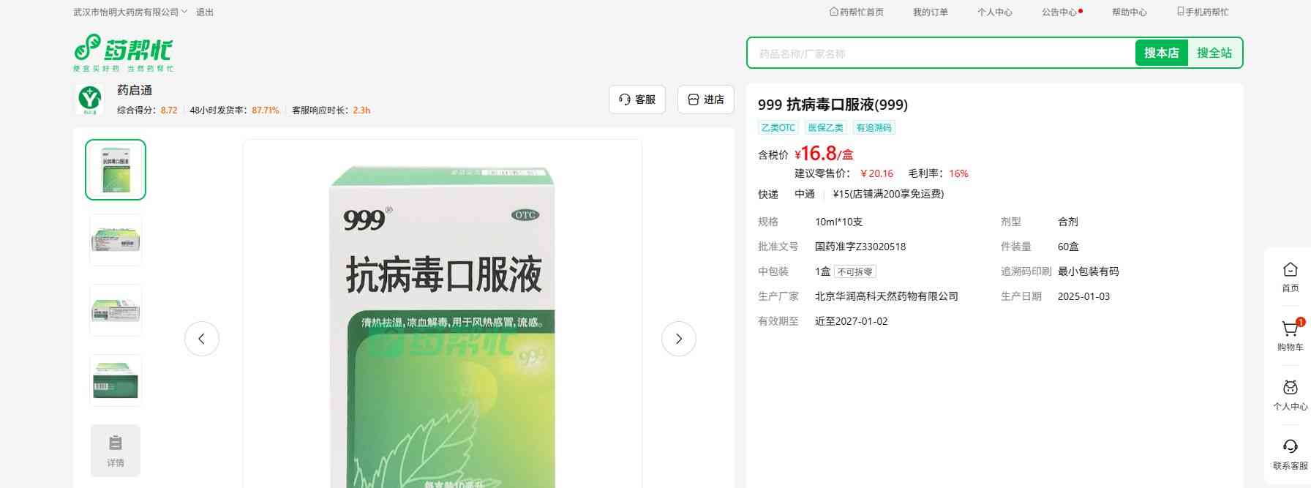
Task: Open 个人中心 from right sidebar
Action: pos(1290,389)
